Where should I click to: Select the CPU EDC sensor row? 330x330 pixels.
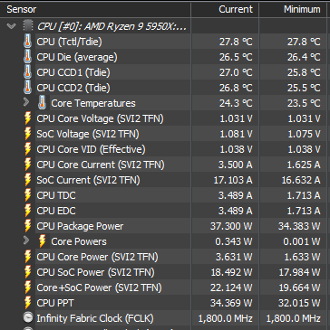pyautogui.click(x=165, y=211)
